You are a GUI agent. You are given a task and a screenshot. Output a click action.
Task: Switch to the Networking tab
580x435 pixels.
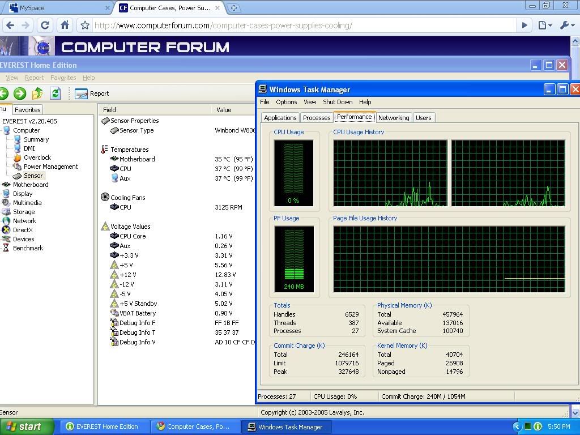pyautogui.click(x=394, y=118)
